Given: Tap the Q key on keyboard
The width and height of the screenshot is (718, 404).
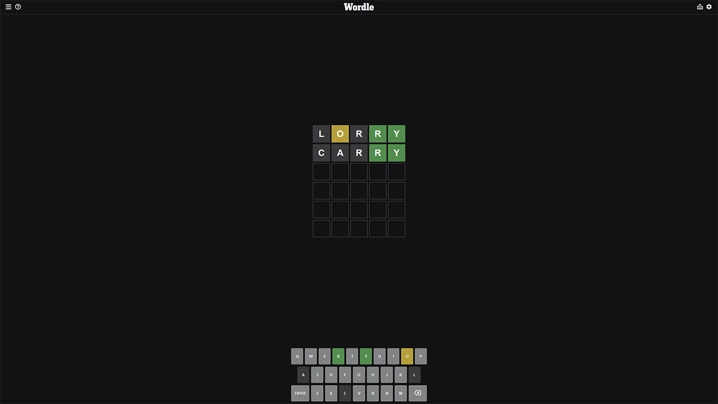Looking at the screenshot, I should click(x=297, y=356).
